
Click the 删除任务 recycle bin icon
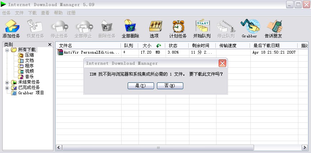click(107, 26)
